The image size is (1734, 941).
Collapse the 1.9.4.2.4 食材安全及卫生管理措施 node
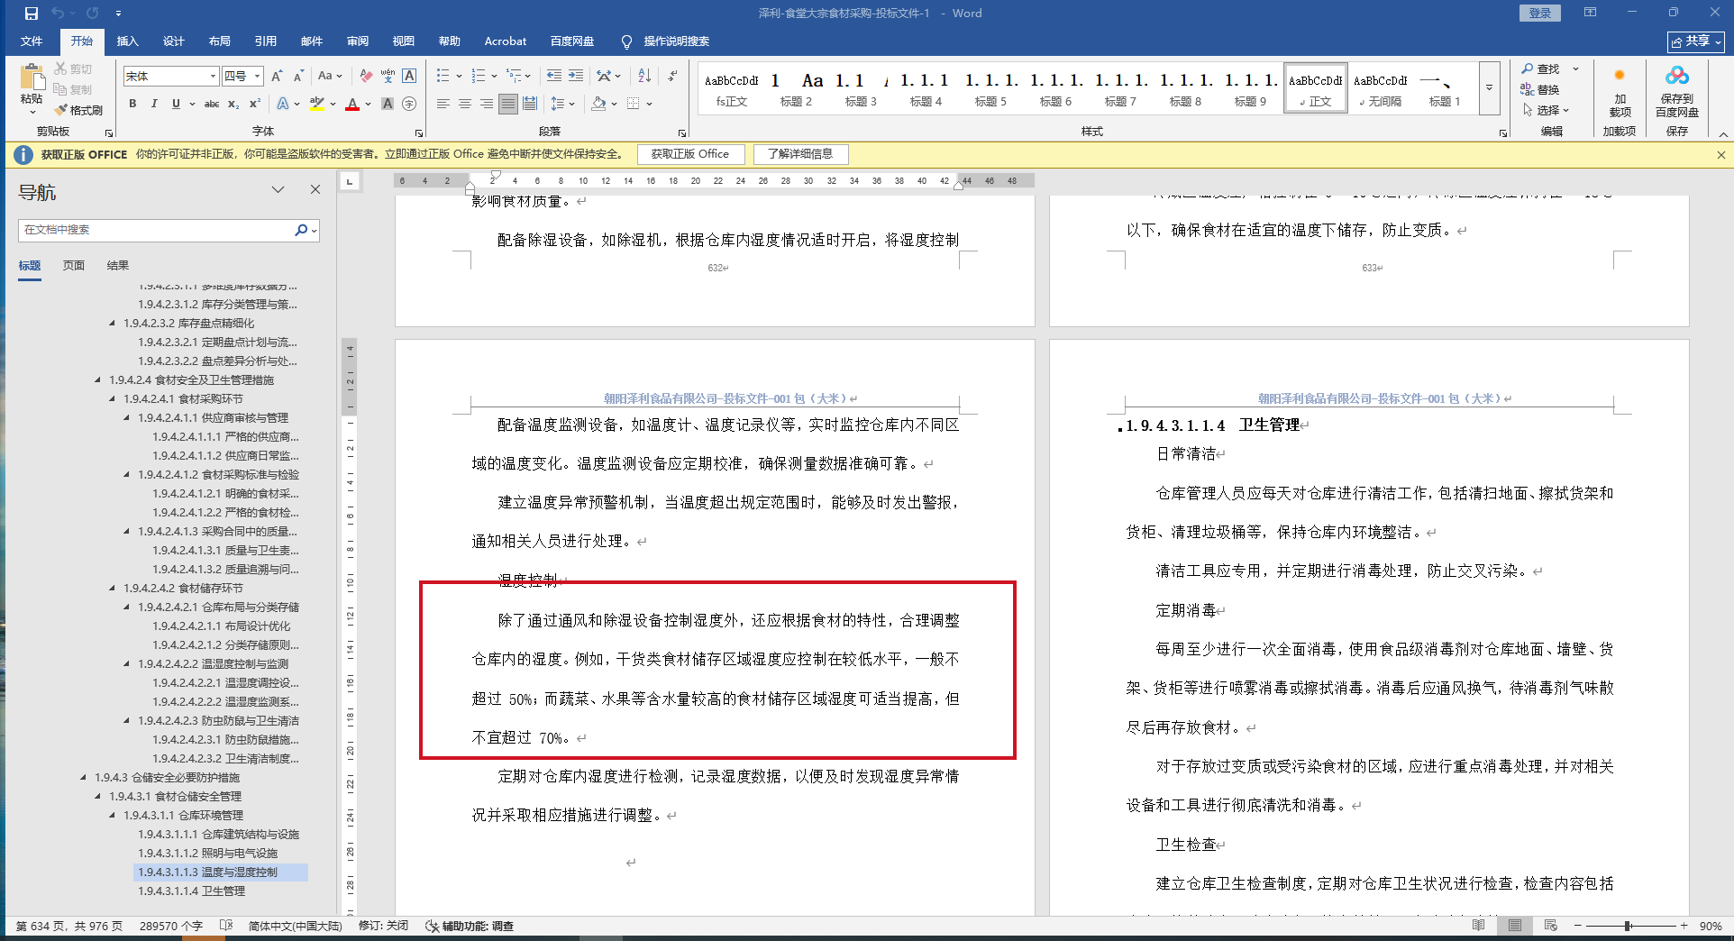[x=98, y=379]
